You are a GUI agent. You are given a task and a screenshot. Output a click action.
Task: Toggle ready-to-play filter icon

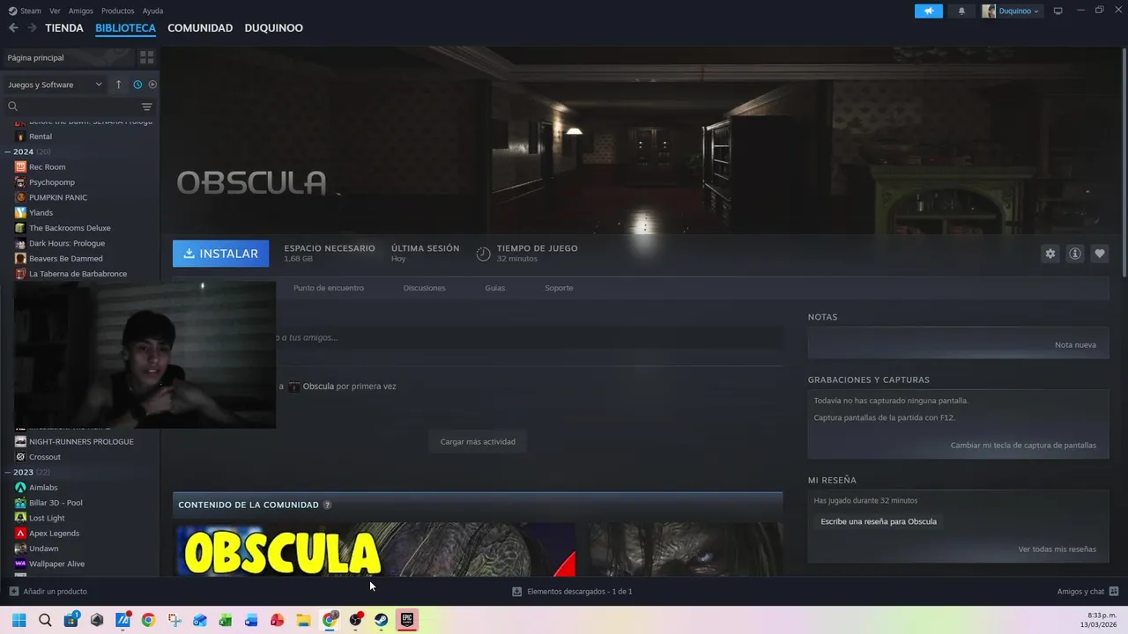[x=152, y=85]
